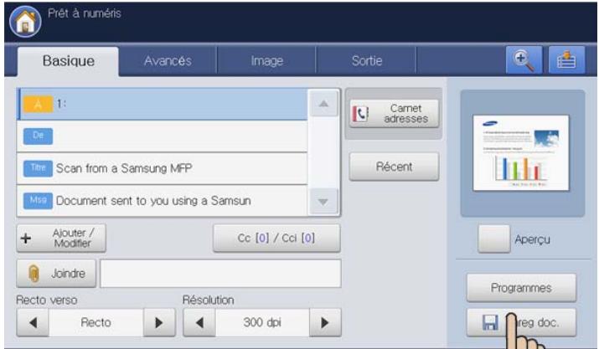Open Cc [0] / Cci [0] options
This screenshot has height=349, width=599.
click(276, 239)
